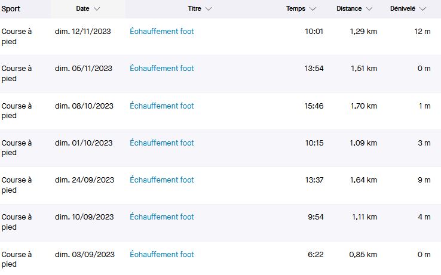The width and height of the screenshot is (441, 275).
Task: Click the Date column sort chevron
Action: pyautogui.click(x=97, y=9)
